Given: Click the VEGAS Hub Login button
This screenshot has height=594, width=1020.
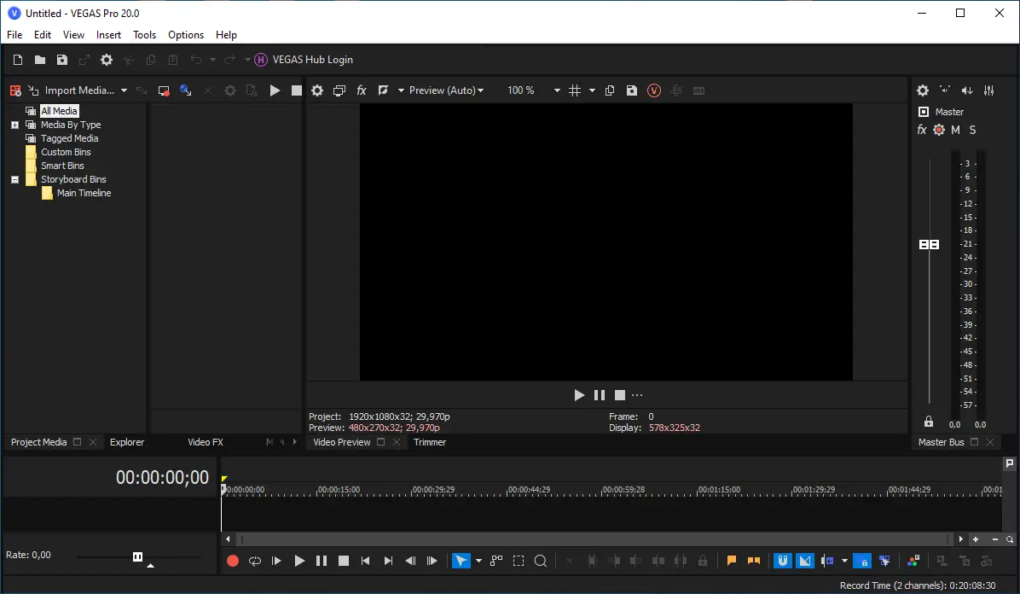Looking at the screenshot, I should click(x=303, y=60).
